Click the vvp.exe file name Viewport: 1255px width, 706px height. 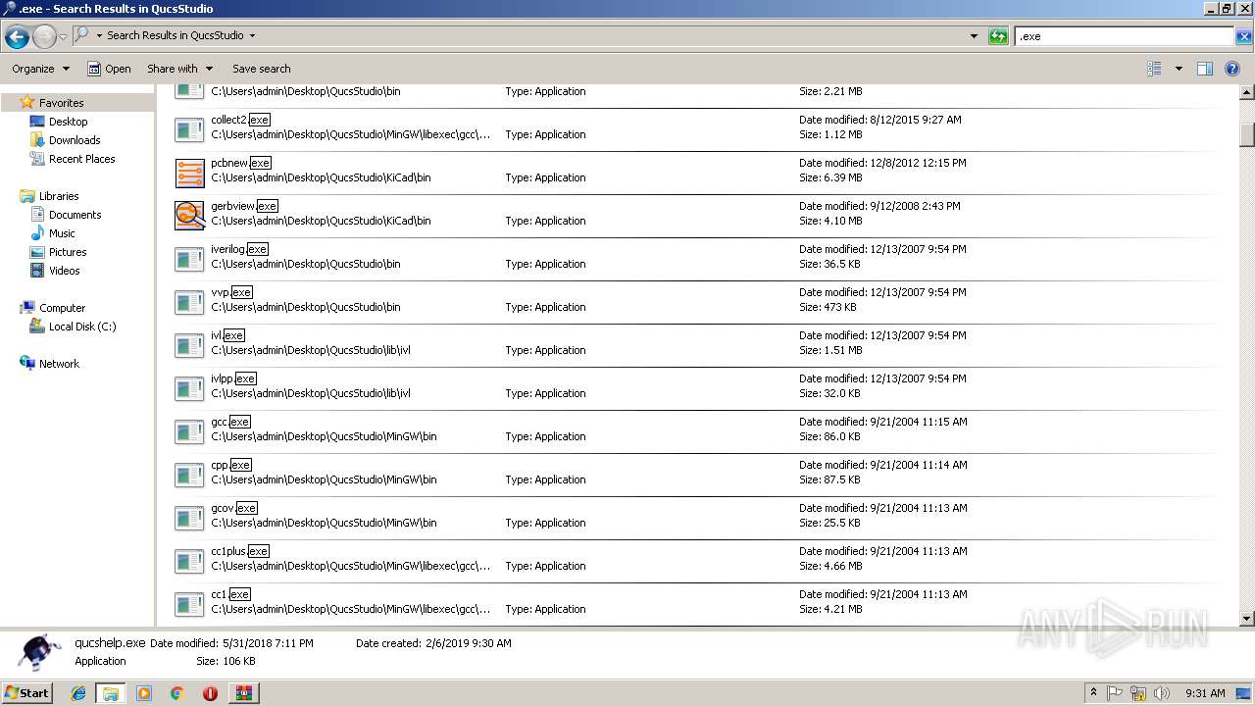tap(231, 292)
